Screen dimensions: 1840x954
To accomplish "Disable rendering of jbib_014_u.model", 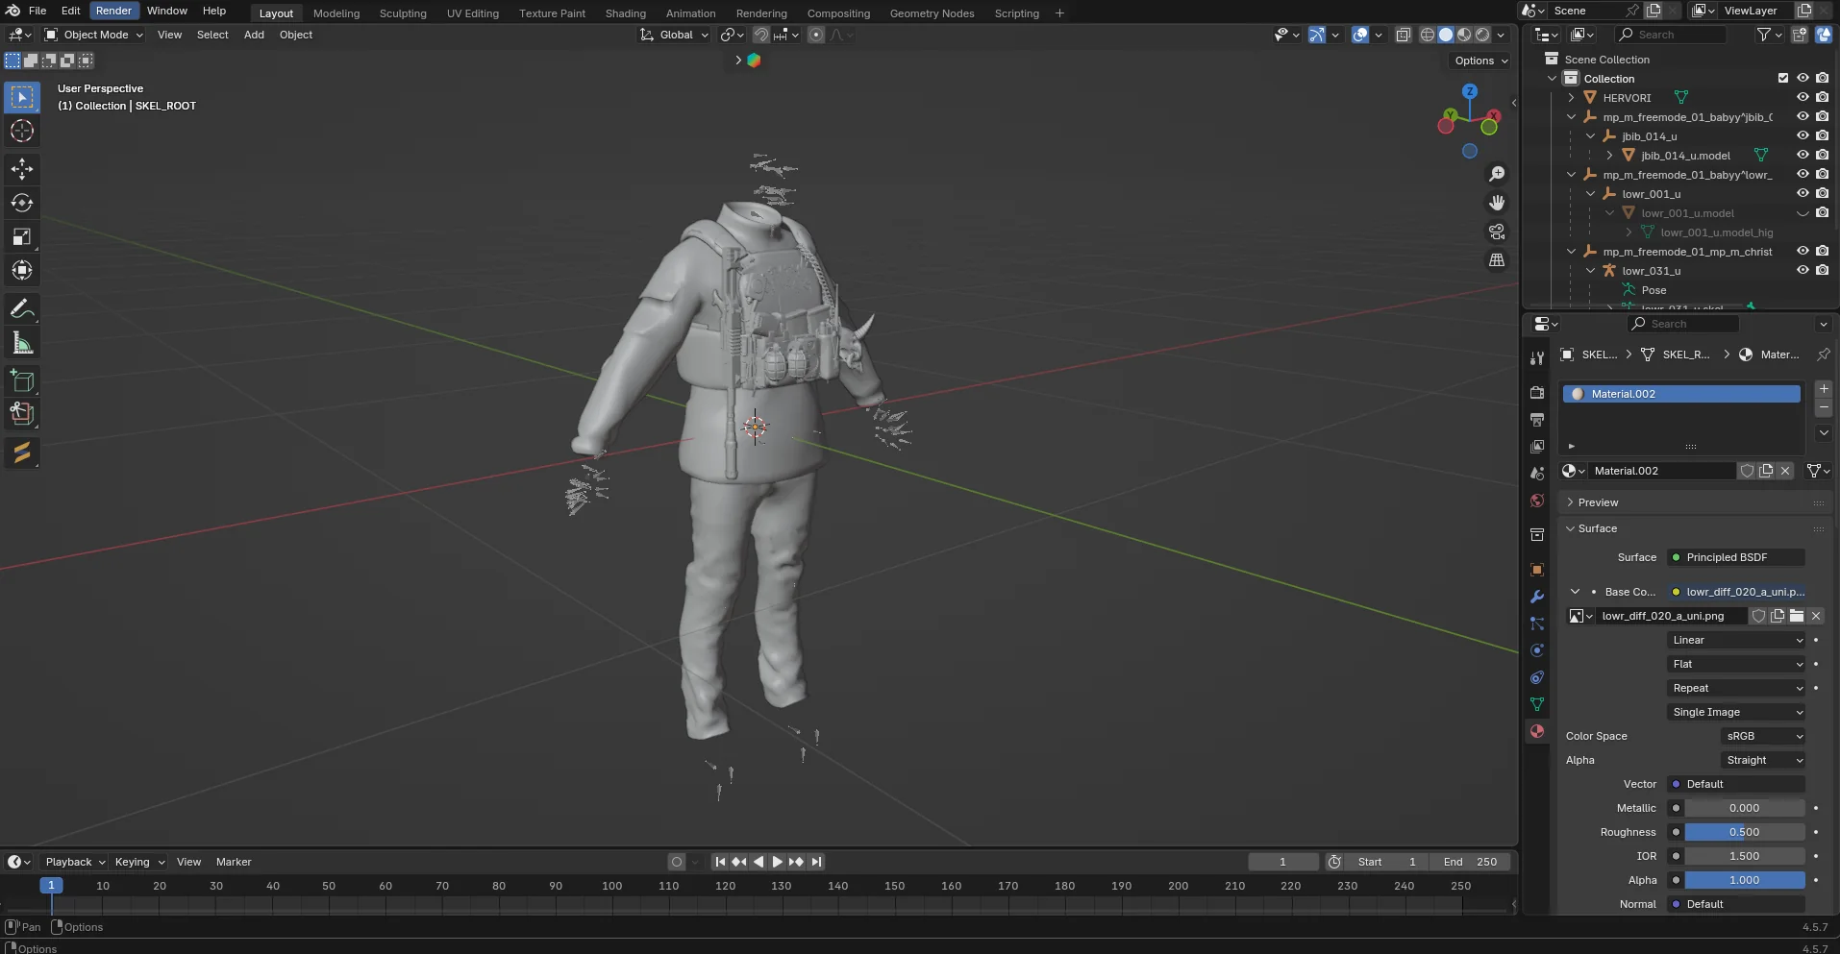I will 1822,155.
